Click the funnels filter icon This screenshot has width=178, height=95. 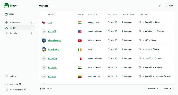pyautogui.click(x=7, y=33)
